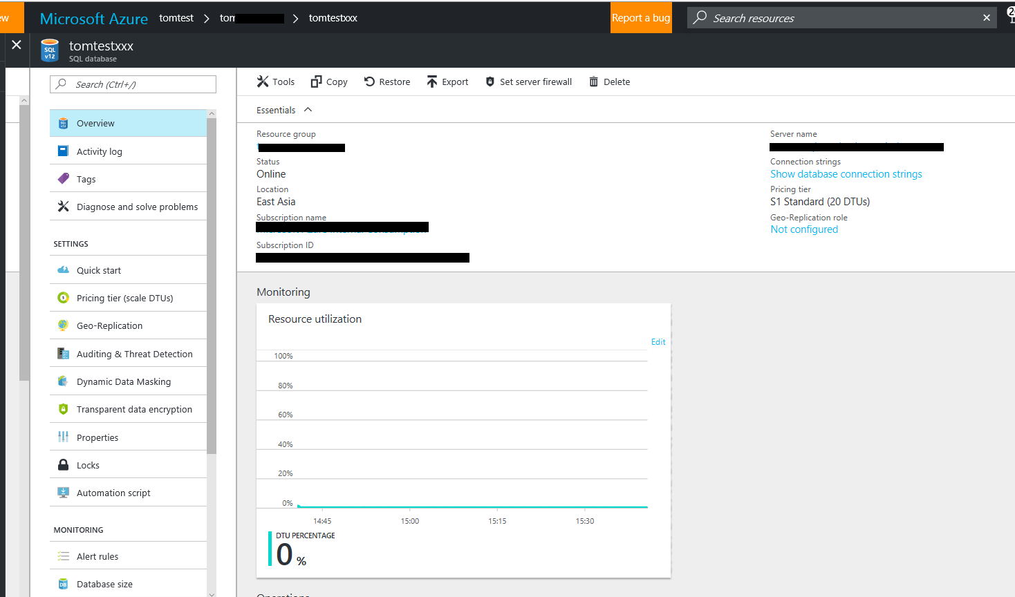
Task: Open the Tools toolbar icon
Action: click(x=263, y=82)
